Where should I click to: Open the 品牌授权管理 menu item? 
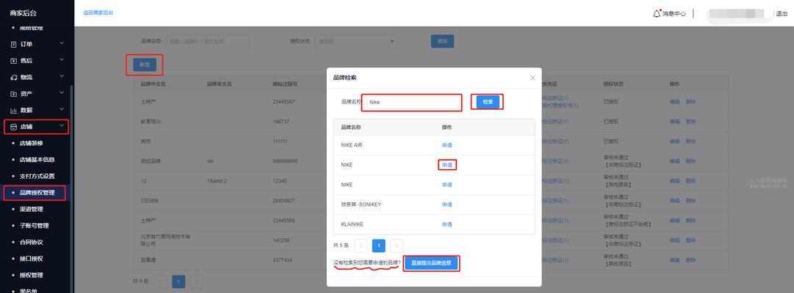point(37,193)
